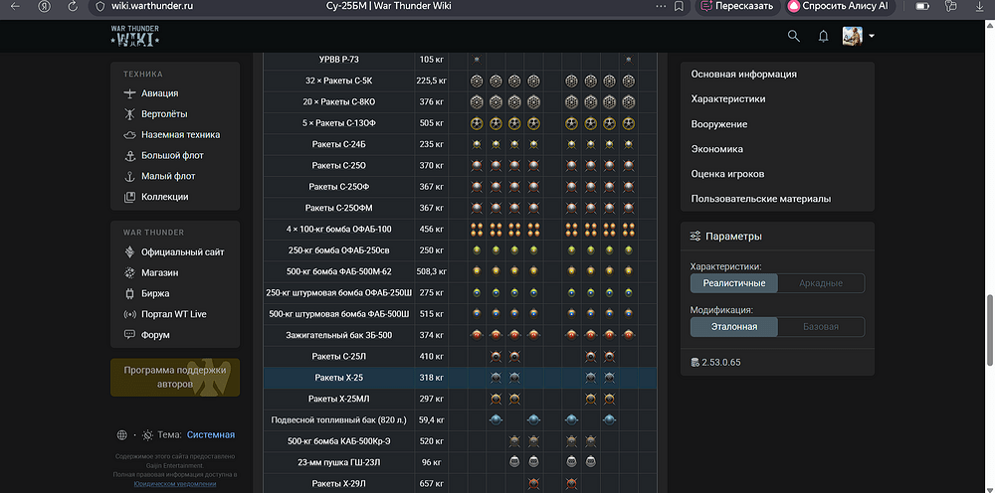This screenshot has width=995, height=493.
Task: Click the user avatar in the header
Action: point(854,37)
